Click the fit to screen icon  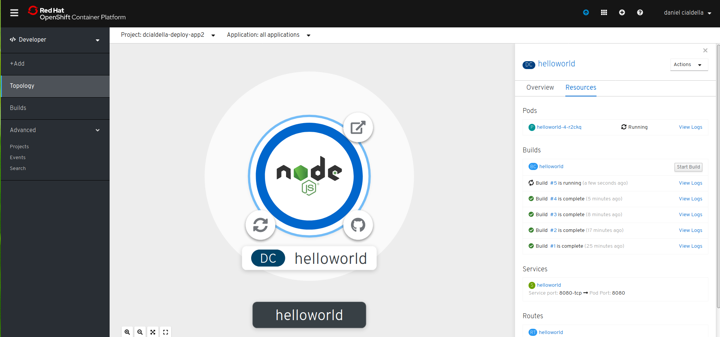coord(153,332)
